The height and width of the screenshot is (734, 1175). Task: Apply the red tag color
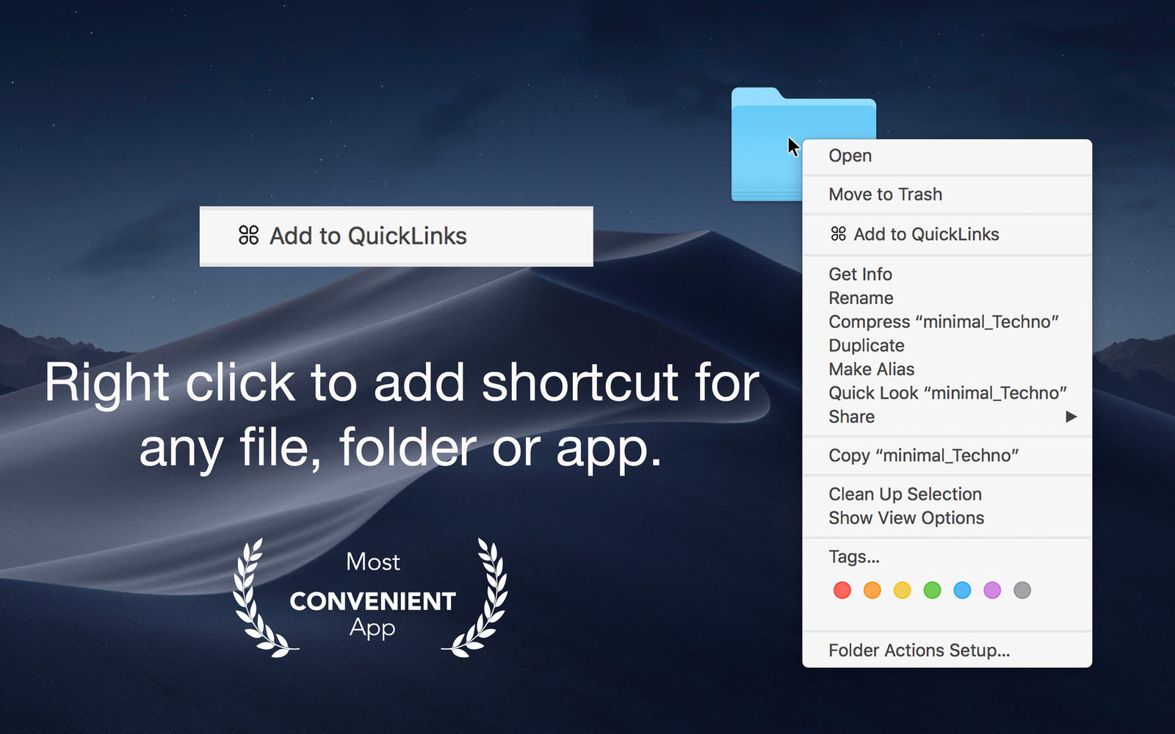[842, 590]
